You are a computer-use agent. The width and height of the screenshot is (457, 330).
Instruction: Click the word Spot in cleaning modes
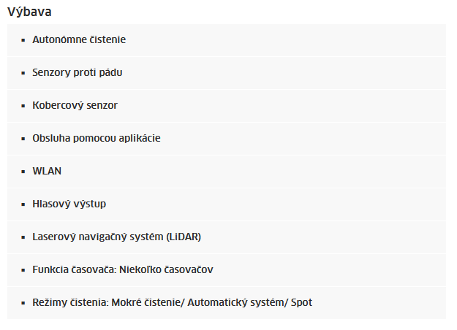(301, 303)
